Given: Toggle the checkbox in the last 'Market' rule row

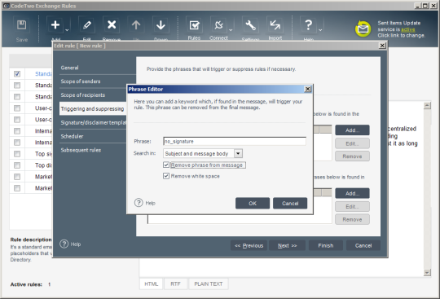Looking at the screenshot, I should click(x=17, y=188).
